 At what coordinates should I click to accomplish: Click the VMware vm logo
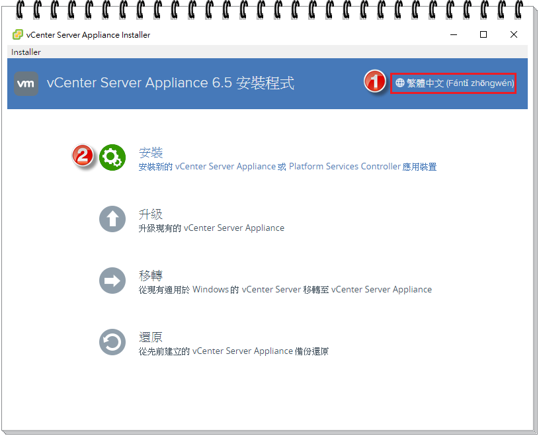tap(26, 83)
